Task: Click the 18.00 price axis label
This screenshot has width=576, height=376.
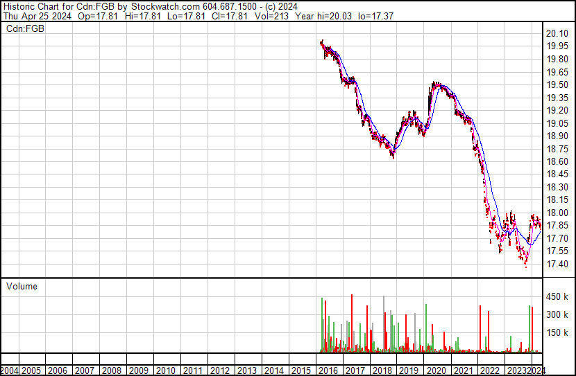Action: (x=557, y=213)
